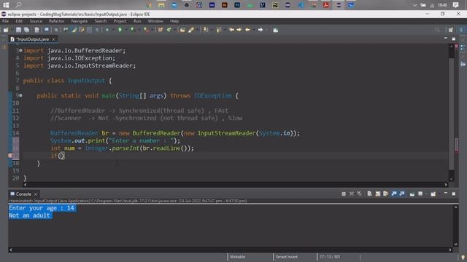
Task: Click the Display Selected Console icon
Action: [420, 194]
